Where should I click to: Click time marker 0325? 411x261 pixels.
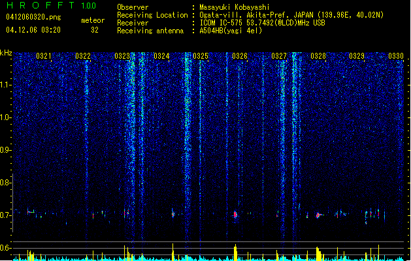click(201, 56)
